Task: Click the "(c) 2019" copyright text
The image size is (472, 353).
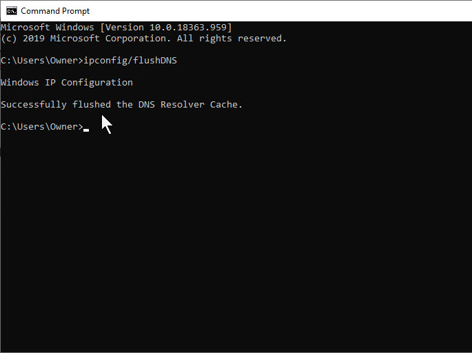Action: (x=23, y=39)
